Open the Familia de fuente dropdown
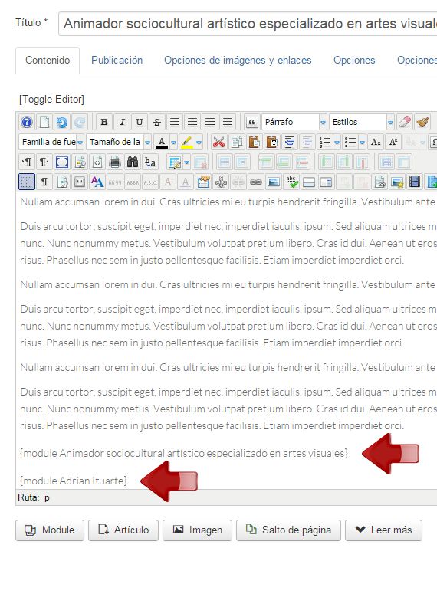The width and height of the screenshot is (437, 604). pos(51,142)
